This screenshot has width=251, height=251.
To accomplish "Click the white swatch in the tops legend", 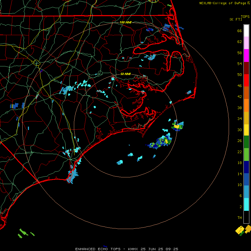I will (246, 31).
